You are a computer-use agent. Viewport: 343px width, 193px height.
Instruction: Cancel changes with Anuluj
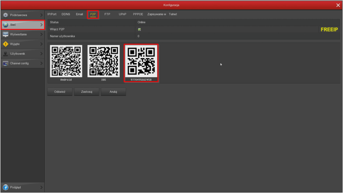[113, 91]
